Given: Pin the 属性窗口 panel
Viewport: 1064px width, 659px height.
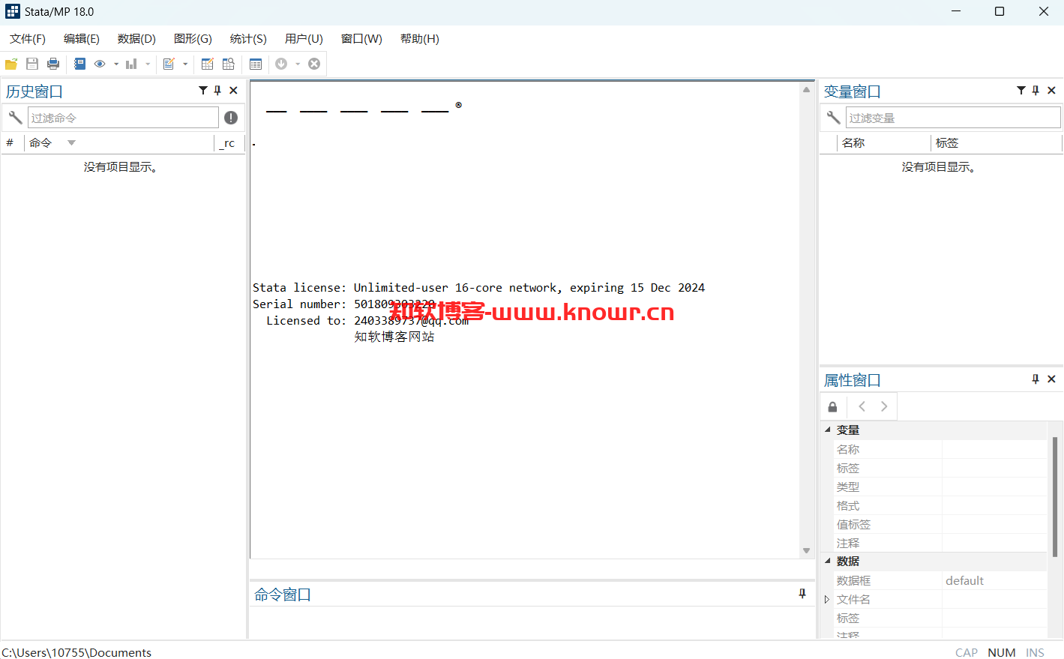Looking at the screenshot, I should (1036, 379).
